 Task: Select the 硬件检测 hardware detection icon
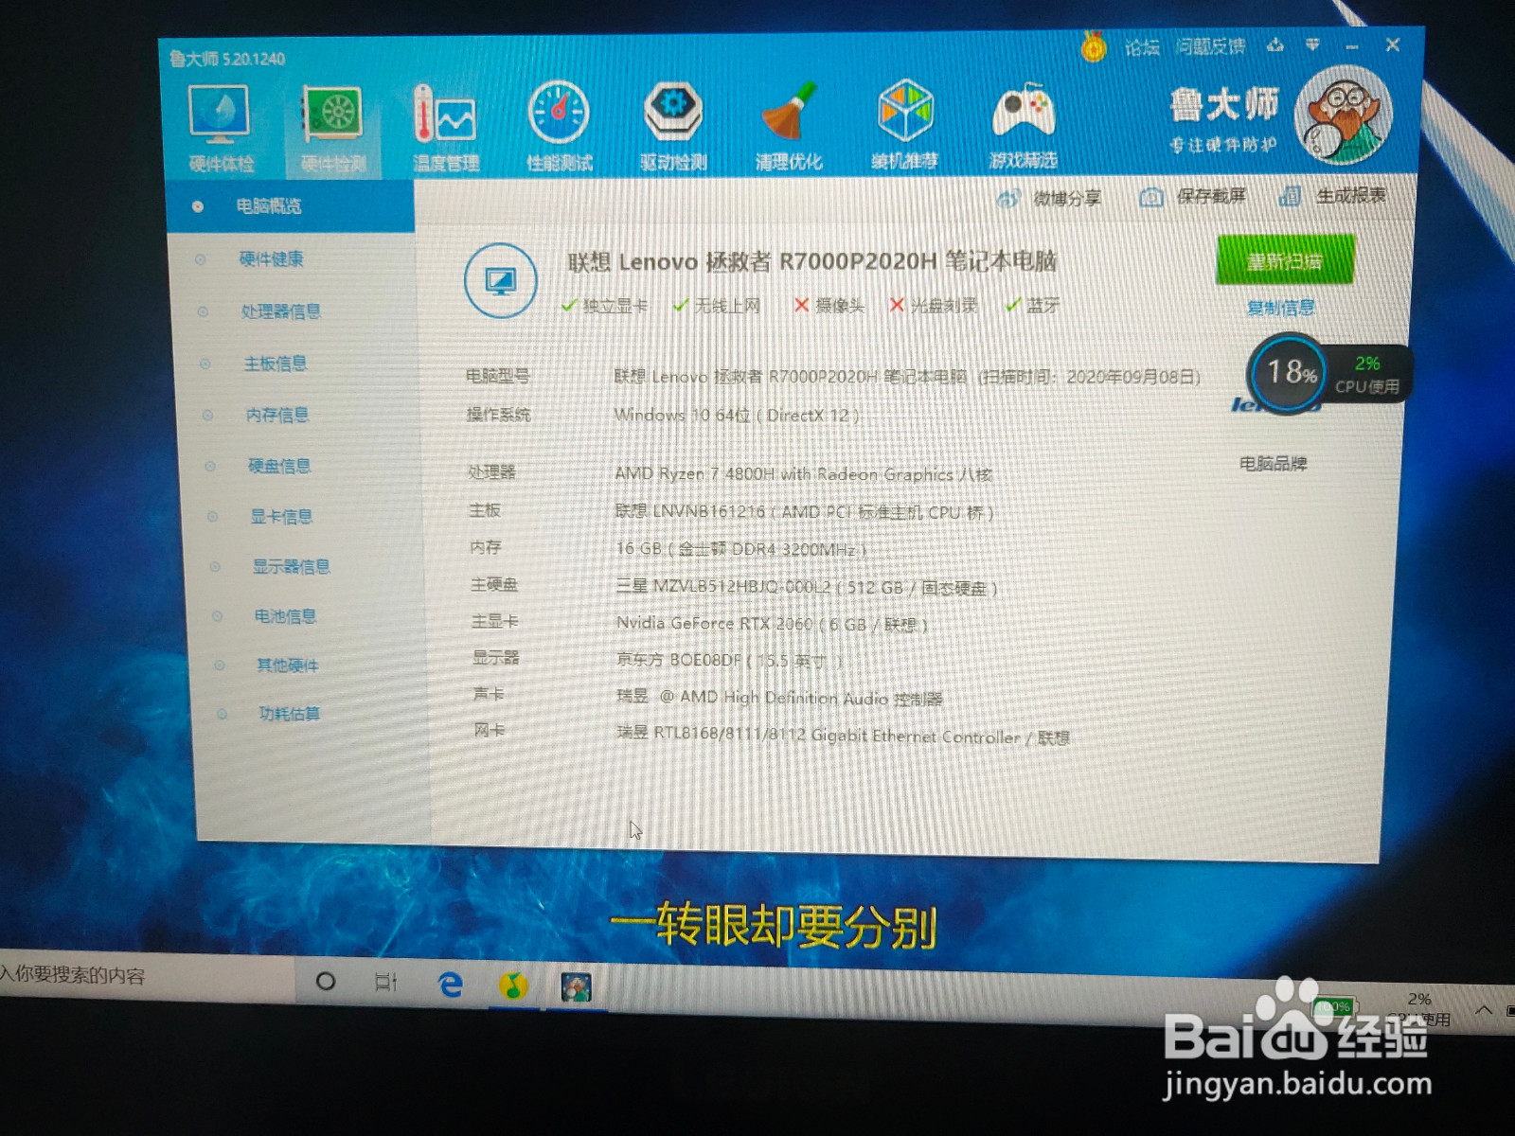click(332, 128)
